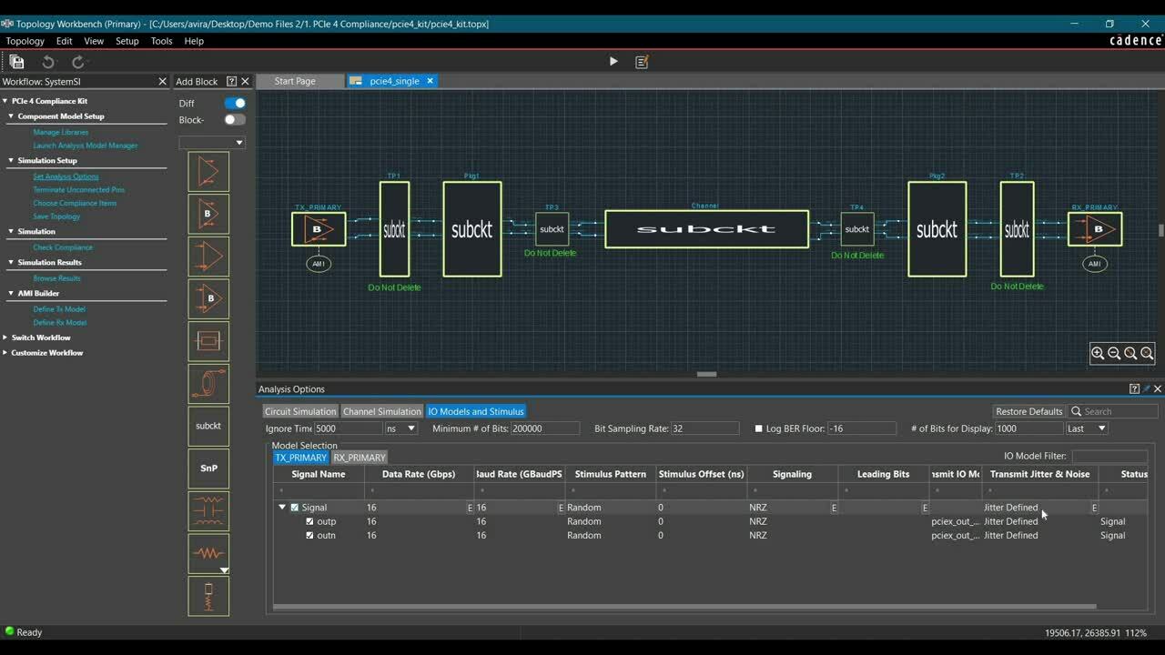Open the Tools menu
Image resolution: width=1165 pixels, height=655 pixels.
point(161,41)
